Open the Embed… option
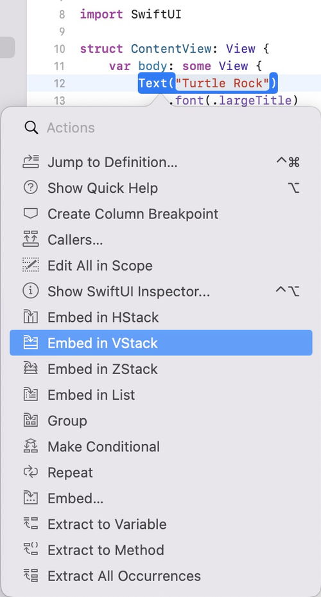The width and height of the screenshot is (321, 597). [x=161, y=498]
